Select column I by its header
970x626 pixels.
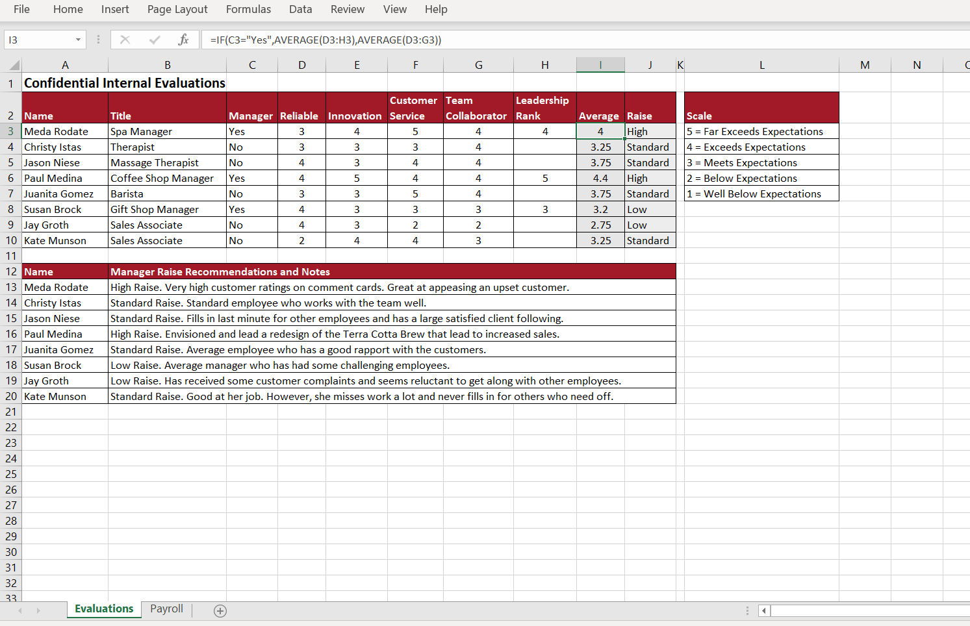(x=600, y=65)
